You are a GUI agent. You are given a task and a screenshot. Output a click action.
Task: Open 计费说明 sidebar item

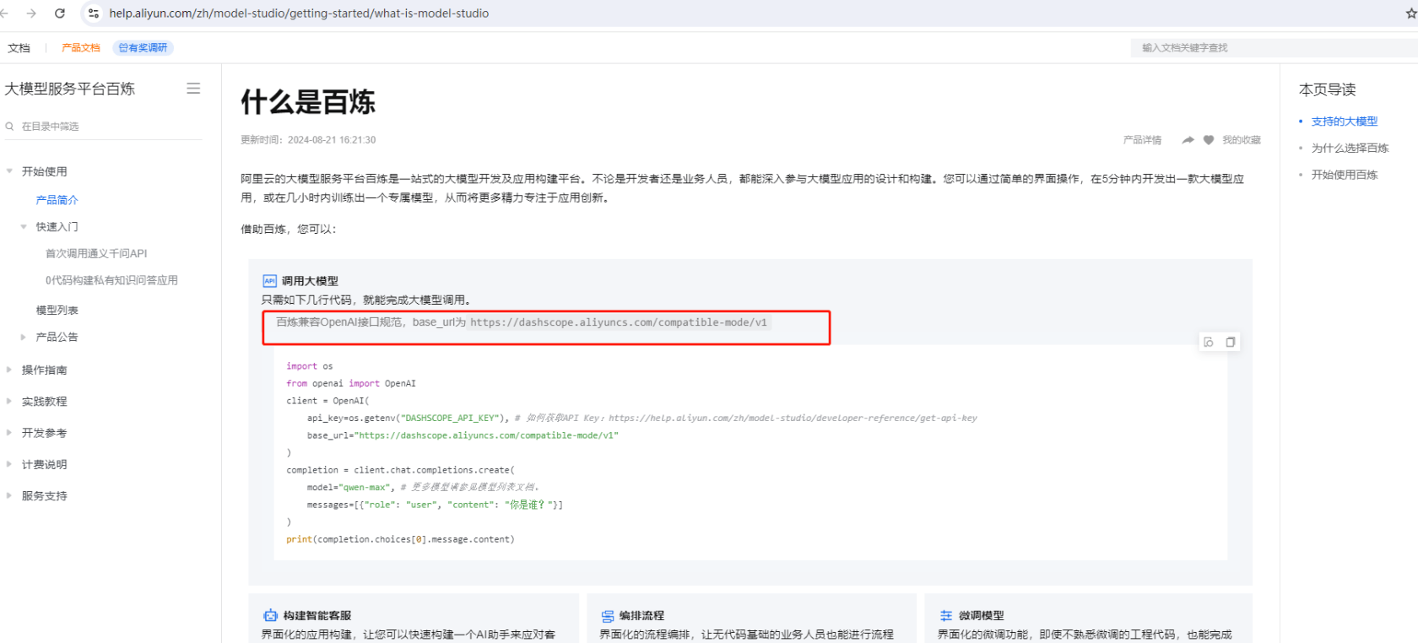click(44, 464)
